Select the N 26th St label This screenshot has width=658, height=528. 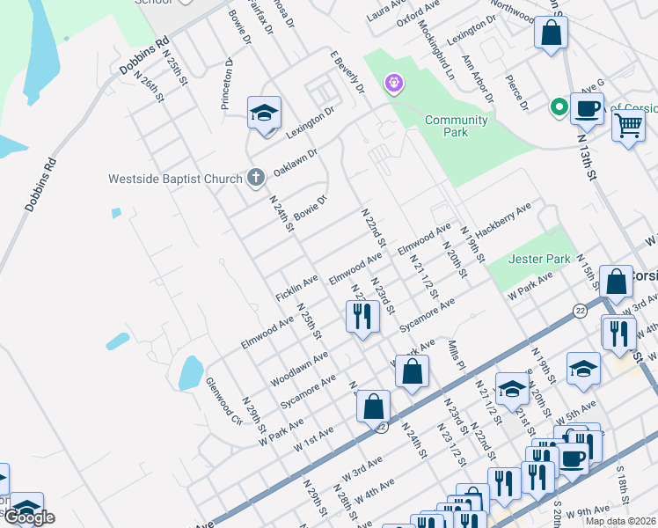click(149, 86)
